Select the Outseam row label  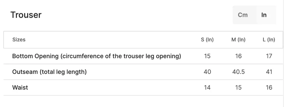pyautogui.click(x=49, y=72)
